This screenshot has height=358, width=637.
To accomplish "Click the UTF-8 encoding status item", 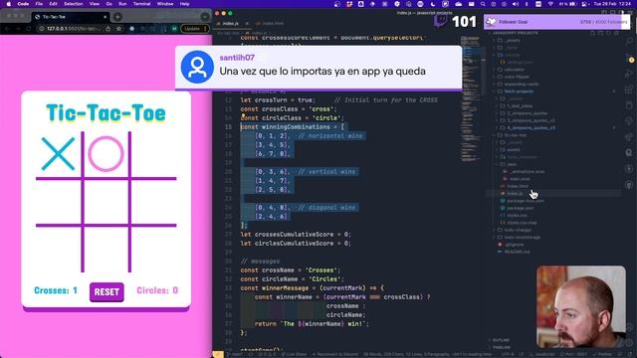I will (508, 354).
